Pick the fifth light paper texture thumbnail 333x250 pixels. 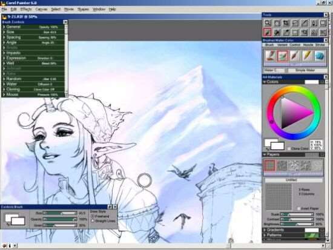coord(317,166)
